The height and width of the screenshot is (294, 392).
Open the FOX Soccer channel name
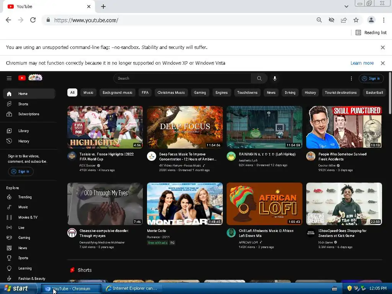click(88, 165)
